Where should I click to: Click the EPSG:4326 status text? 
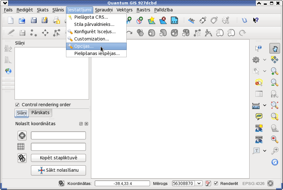click(x=253, y=183)
